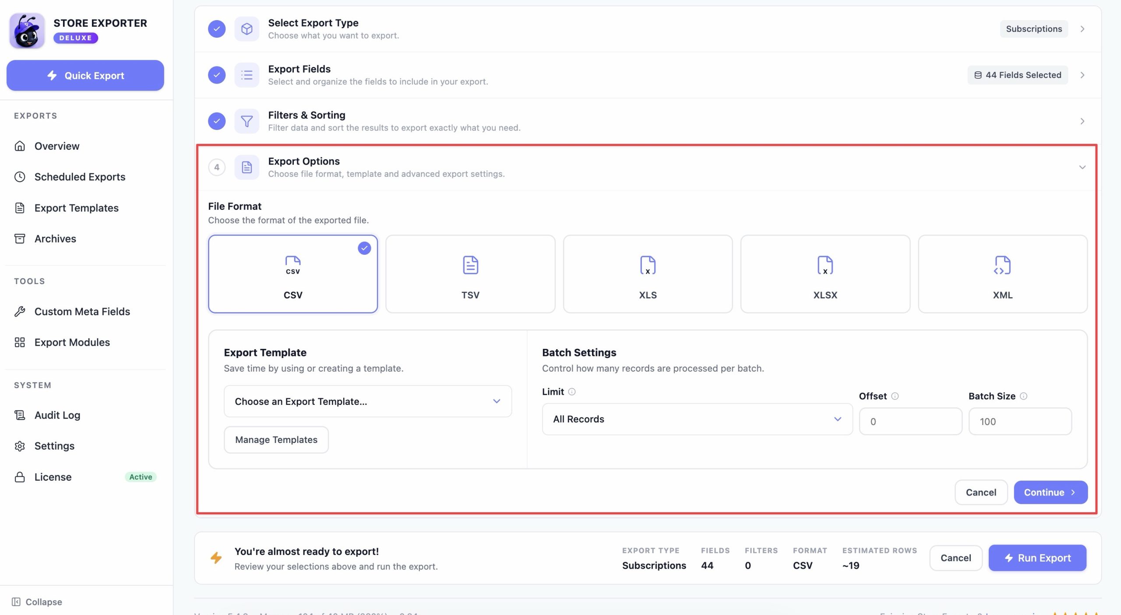Open the Limit All Records dropdown
The width and height of the screenshot is (1121, 615).
click(x=697, y=419)
